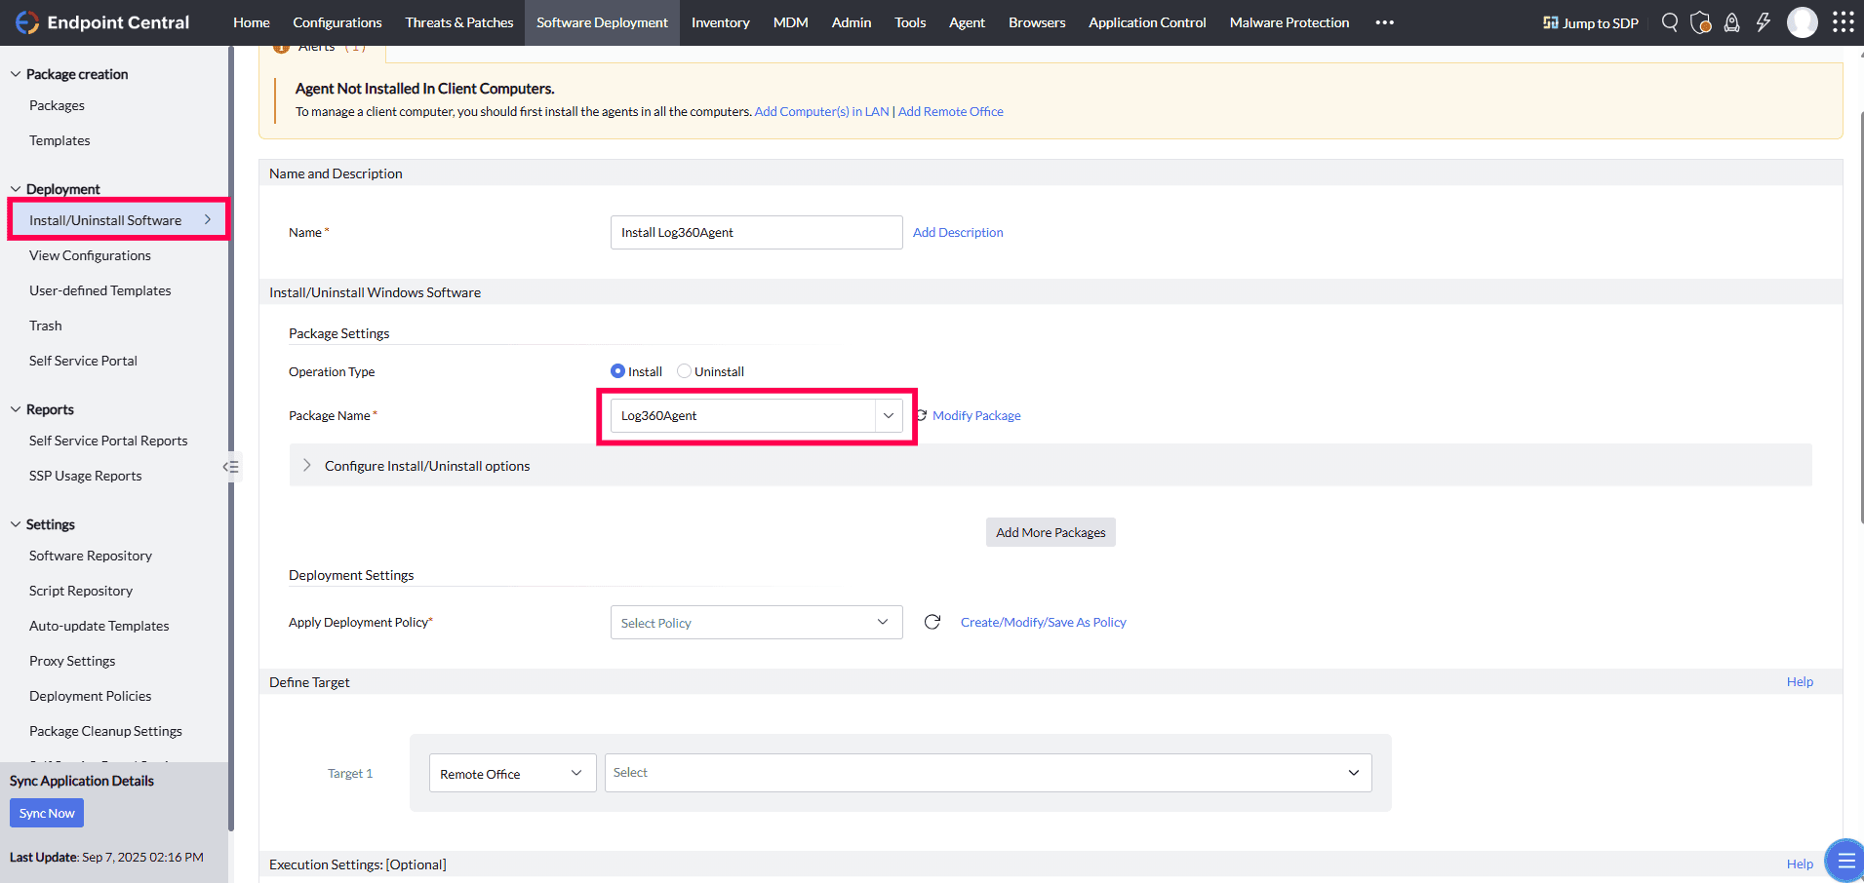The image size is (1864, 883).
Task: Collapse the Package creation section
Action: 16,74
